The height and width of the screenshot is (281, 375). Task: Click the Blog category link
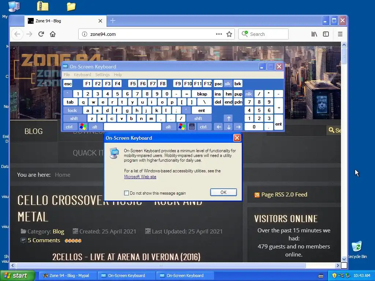[x=58, y=231]
